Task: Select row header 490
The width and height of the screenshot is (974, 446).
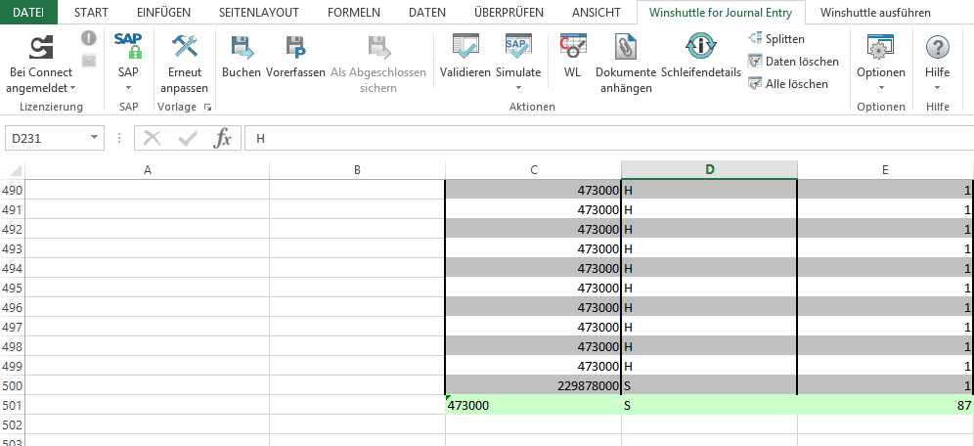Action: pyautogui.click(x=13, y=190)
